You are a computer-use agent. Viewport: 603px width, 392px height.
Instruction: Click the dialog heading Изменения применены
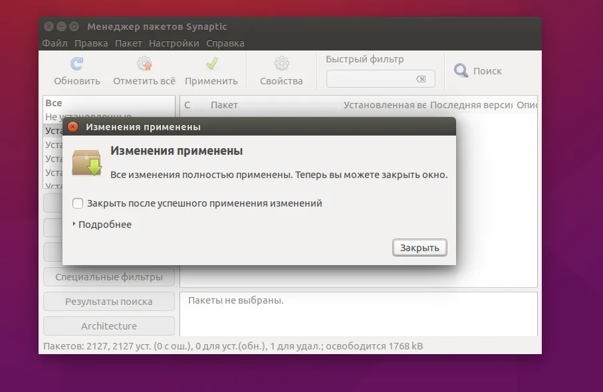pyautogui.click(x=177, y=151)
